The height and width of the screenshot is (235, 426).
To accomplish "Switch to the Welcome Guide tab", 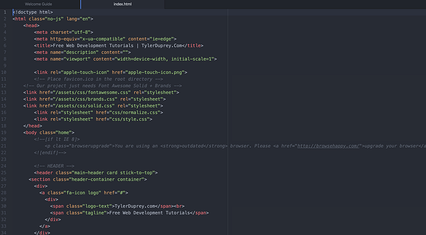I will [38, 4].
